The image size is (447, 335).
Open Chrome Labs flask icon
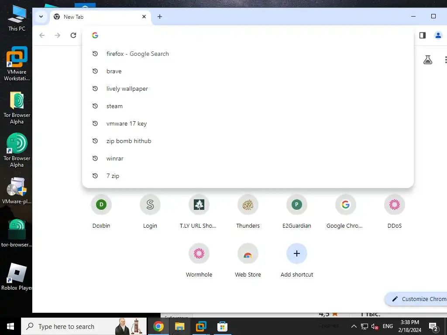coord(428,60)
